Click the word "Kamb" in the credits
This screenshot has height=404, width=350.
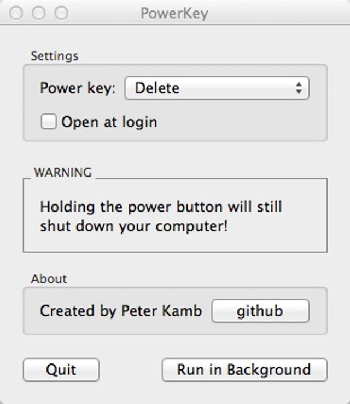[x=183, y=311]
